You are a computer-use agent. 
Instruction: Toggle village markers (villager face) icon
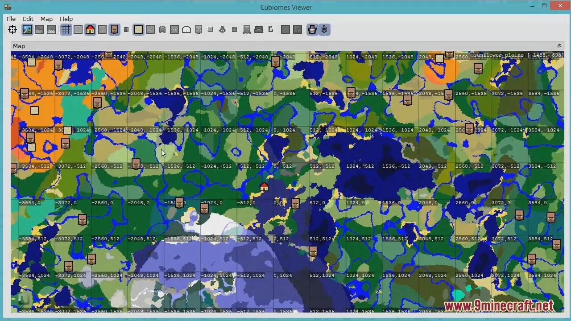[x=114, y=30]
